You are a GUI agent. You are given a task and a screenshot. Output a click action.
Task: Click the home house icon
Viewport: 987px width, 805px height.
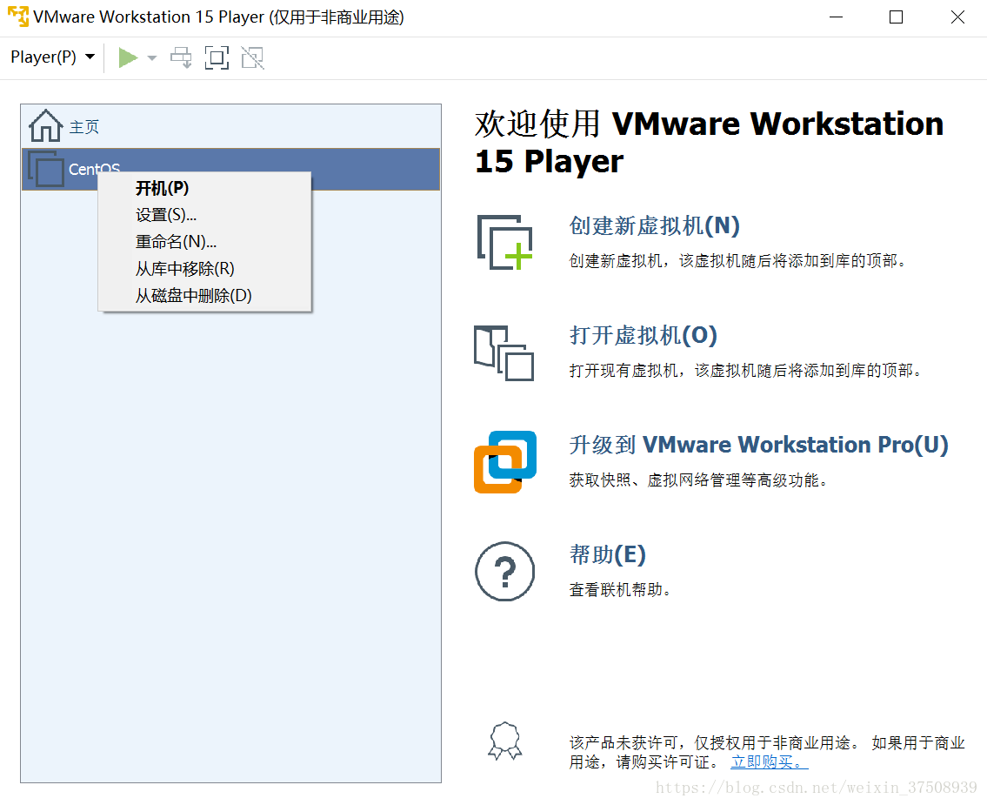45,126
